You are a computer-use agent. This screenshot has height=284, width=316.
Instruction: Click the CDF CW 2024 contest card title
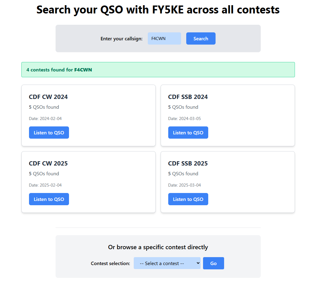click(48, 97)
